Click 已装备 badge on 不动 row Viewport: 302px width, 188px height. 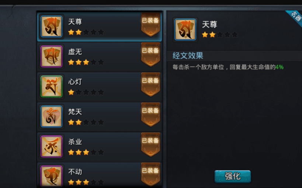(x=150, y=174)
